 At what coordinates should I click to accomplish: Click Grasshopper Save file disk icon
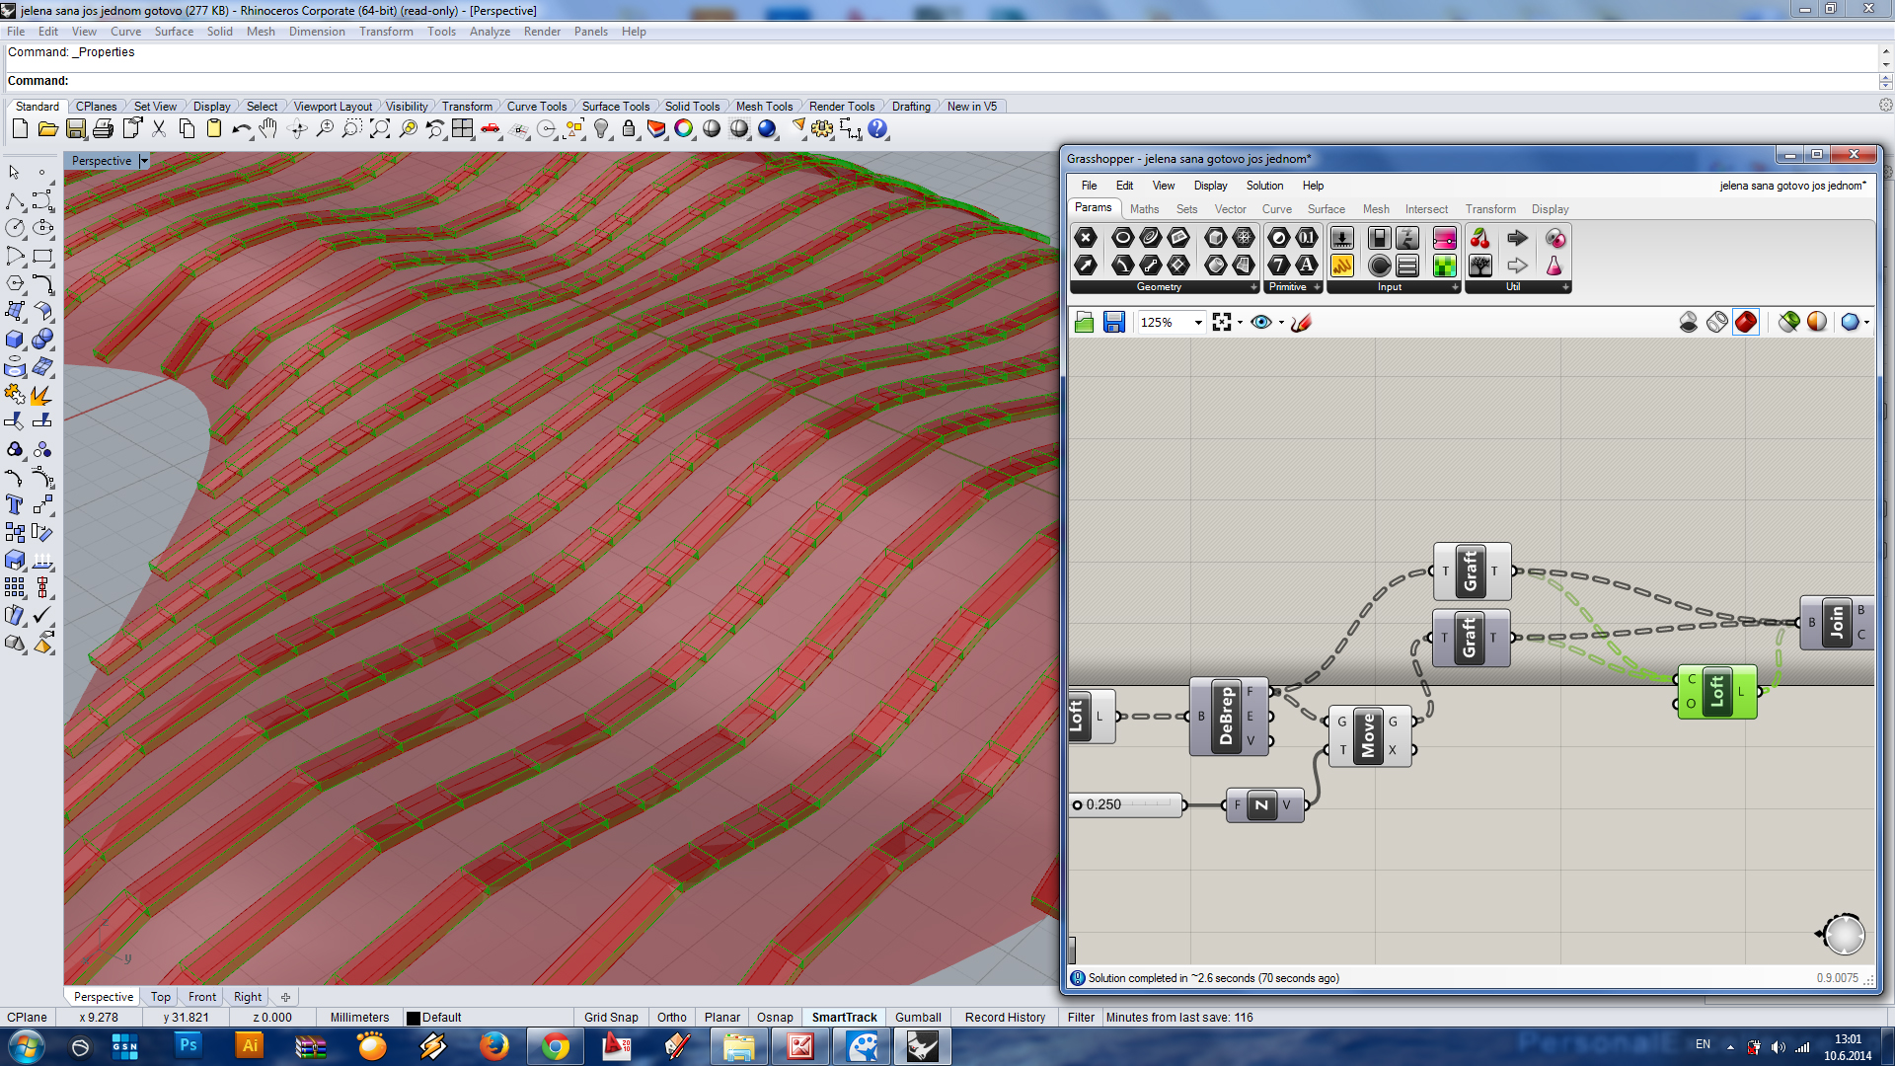click(1114, 322)
